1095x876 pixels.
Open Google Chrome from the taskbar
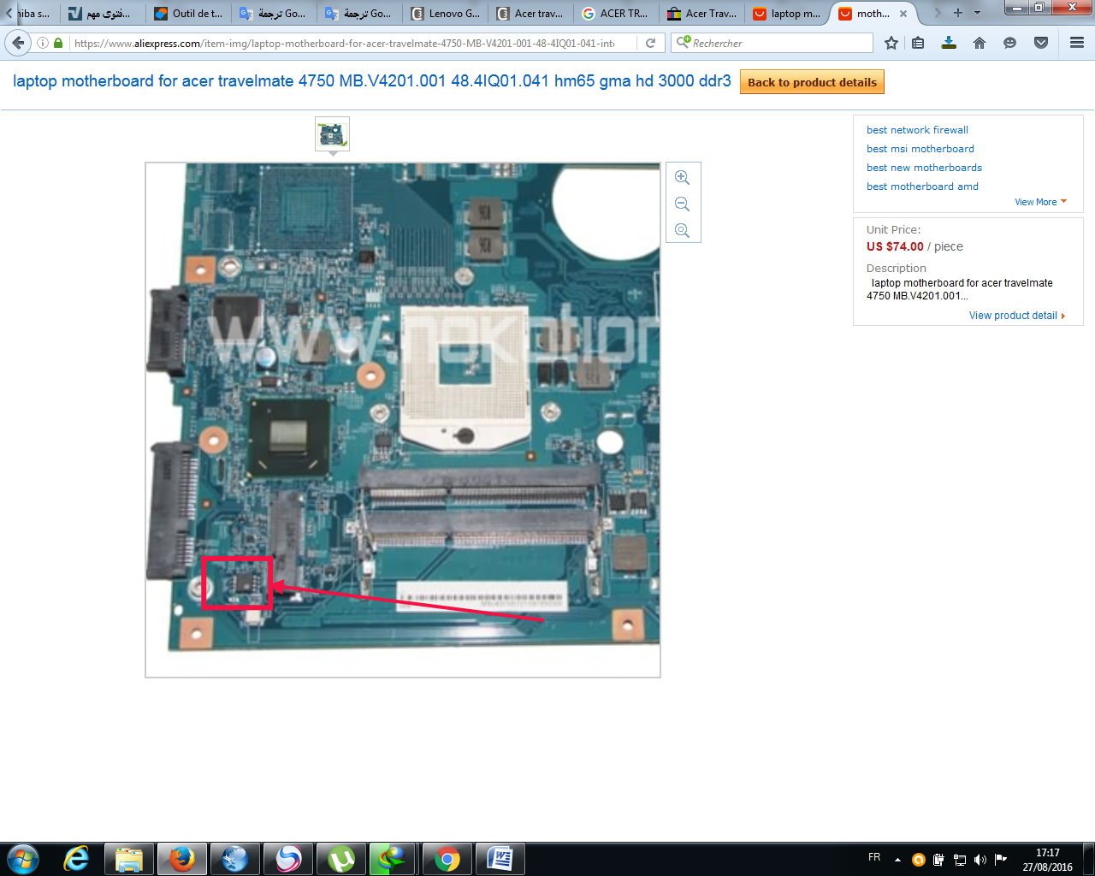447,859
